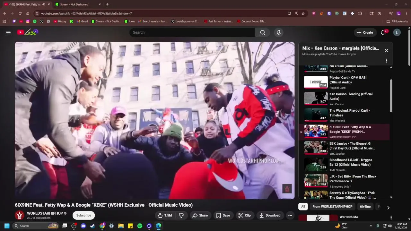Image resolution: width=411 pixels, height=231 pixels.
Task: Click the YouTube search magnifier button
Action: click(263, 32)
